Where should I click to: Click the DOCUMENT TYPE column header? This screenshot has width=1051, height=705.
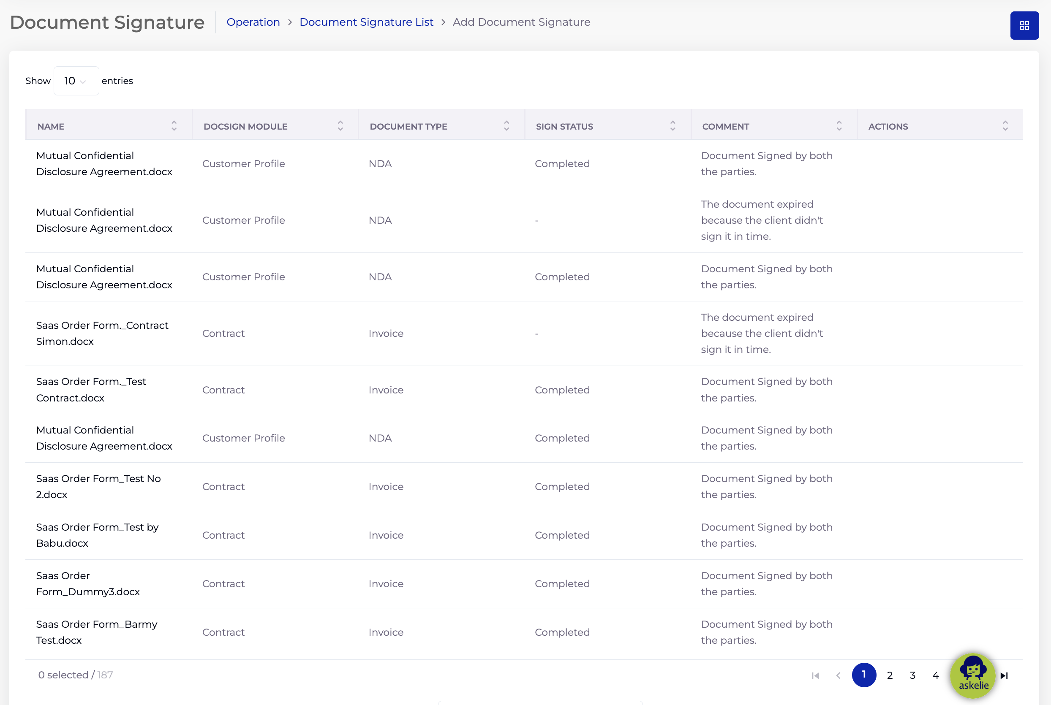tap(441, 125)
